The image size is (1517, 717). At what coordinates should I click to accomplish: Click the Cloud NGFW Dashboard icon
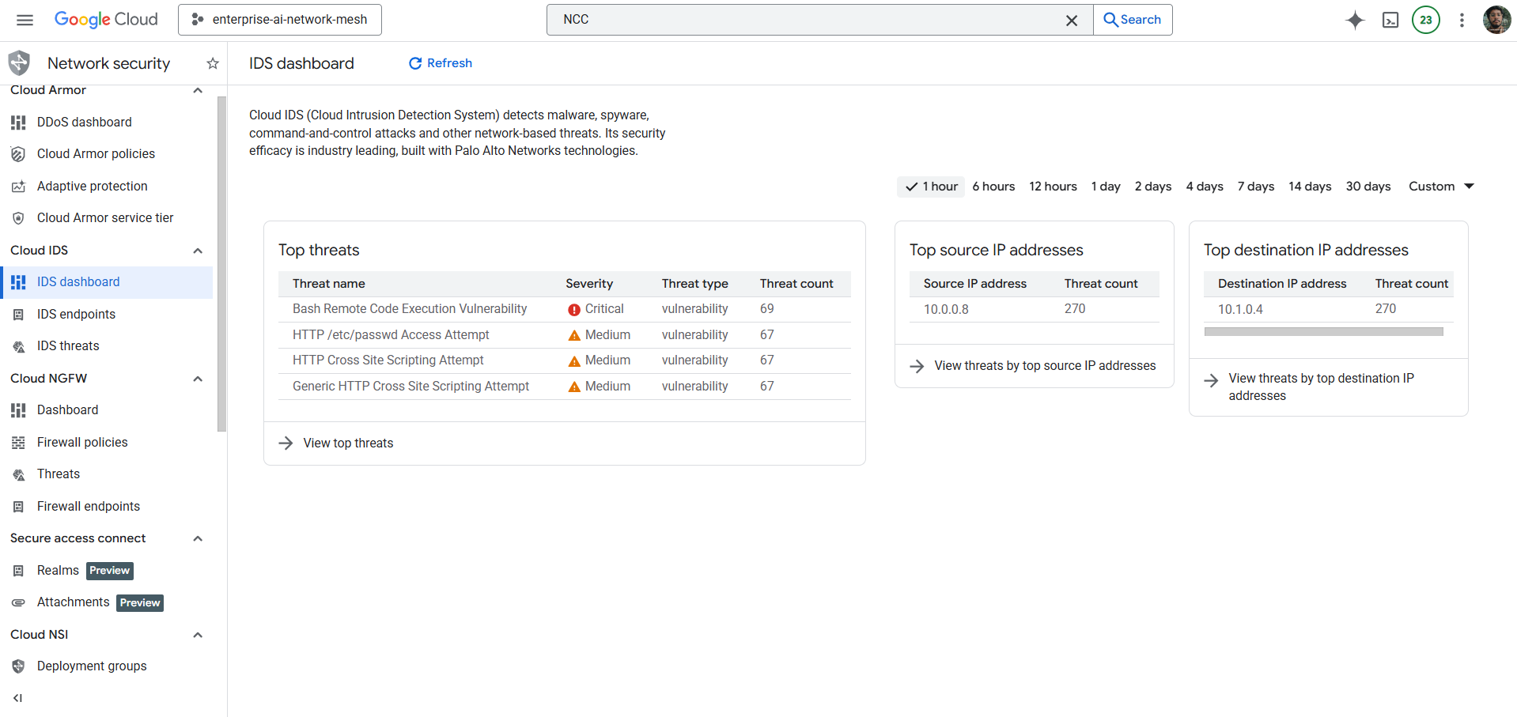click(18, 410)
